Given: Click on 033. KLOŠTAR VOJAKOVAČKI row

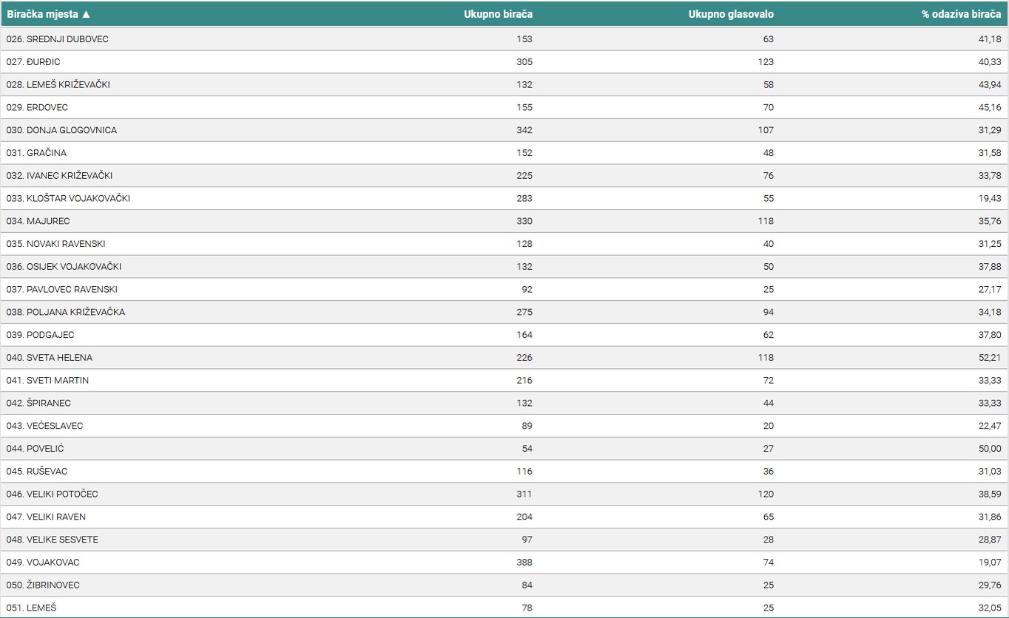Looking at the screenshot, I should tap(68, 198).
